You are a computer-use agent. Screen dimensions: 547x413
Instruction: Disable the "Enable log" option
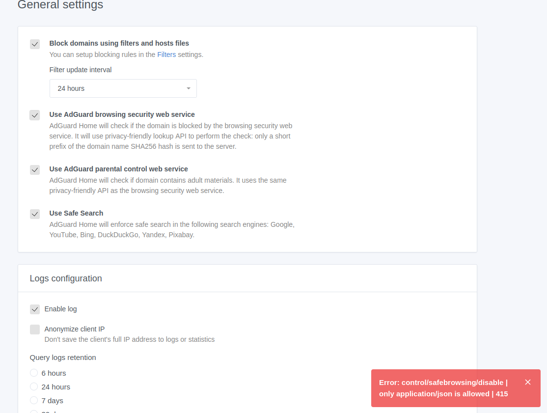pyautogui.click(x=34, y=309)
